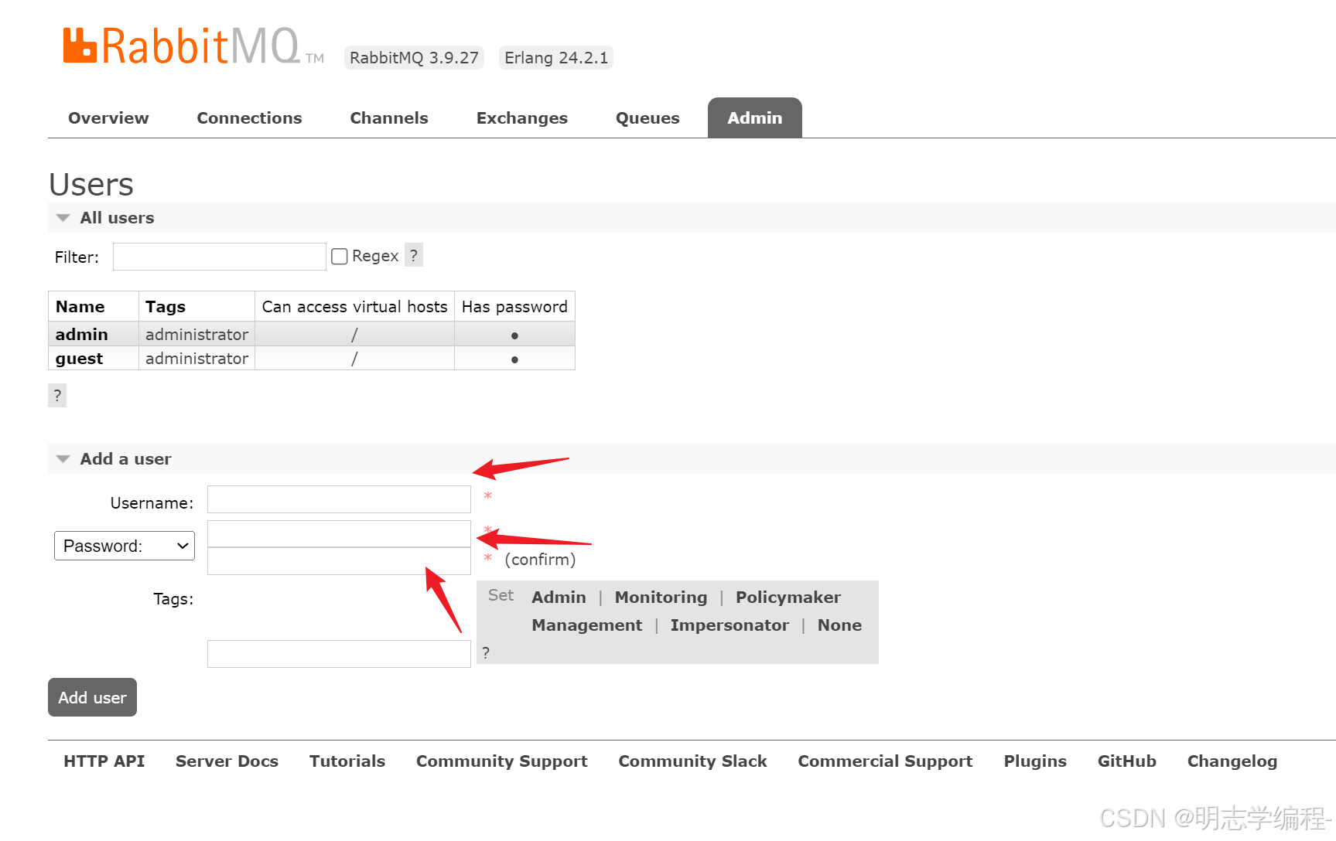1336x841 pixels.
Task: Click Can access virtual hosts column header
Action: click(354, 307)
